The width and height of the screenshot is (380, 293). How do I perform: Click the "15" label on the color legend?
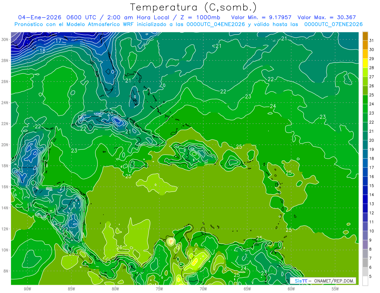click(x=372, y=186)
